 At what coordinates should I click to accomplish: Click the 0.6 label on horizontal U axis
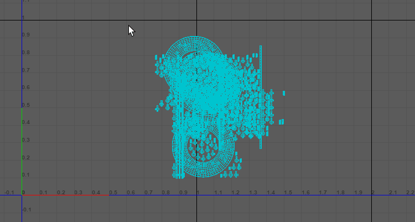pyautogui.click(x=131, y=193)
